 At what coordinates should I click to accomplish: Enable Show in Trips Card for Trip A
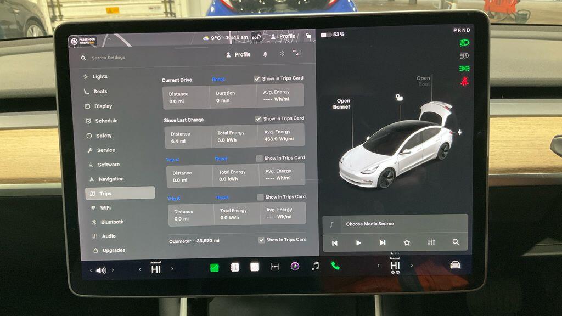click(x=258, y=157)
